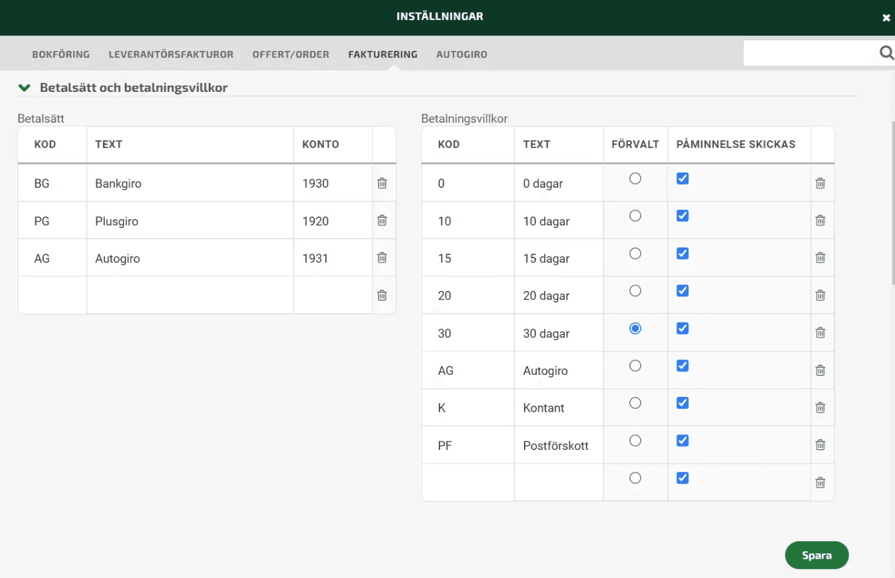Uncheck reminder for Autogiro term
Image resolution: width=895 pixels, height=578 pixels.
[x=682, y=366]
